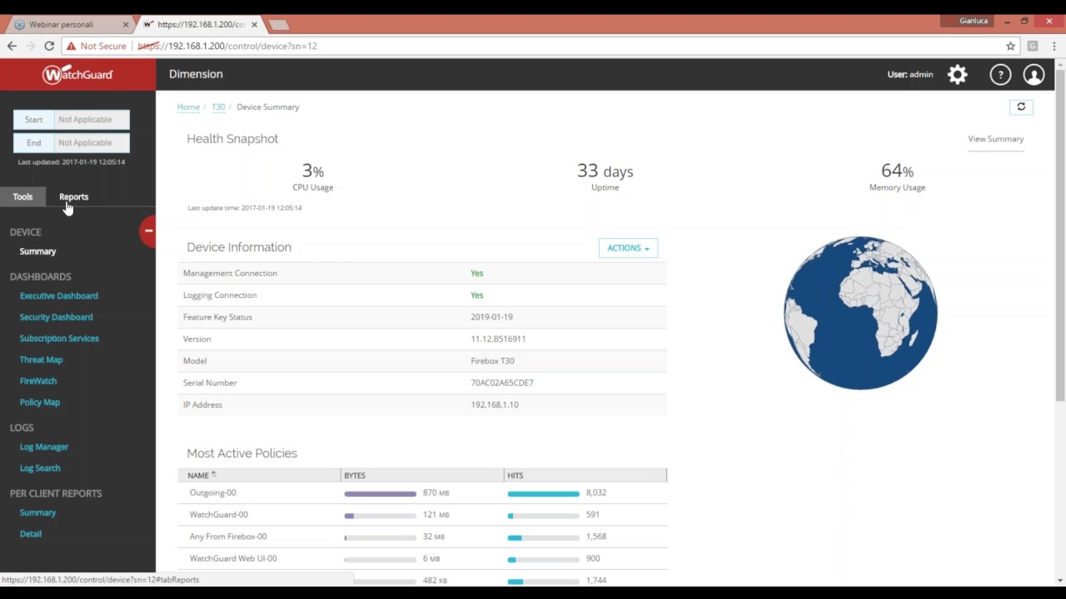Go to Home breadcrumb
Screen dimensions: 1066x599
click(x=188, y=107)
